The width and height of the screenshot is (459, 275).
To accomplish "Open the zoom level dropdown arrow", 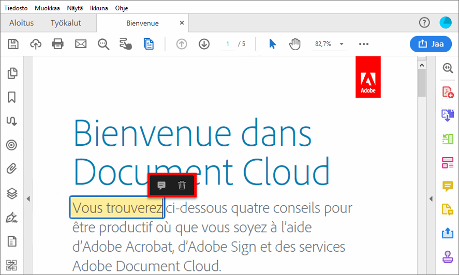I will pos(342,44).
